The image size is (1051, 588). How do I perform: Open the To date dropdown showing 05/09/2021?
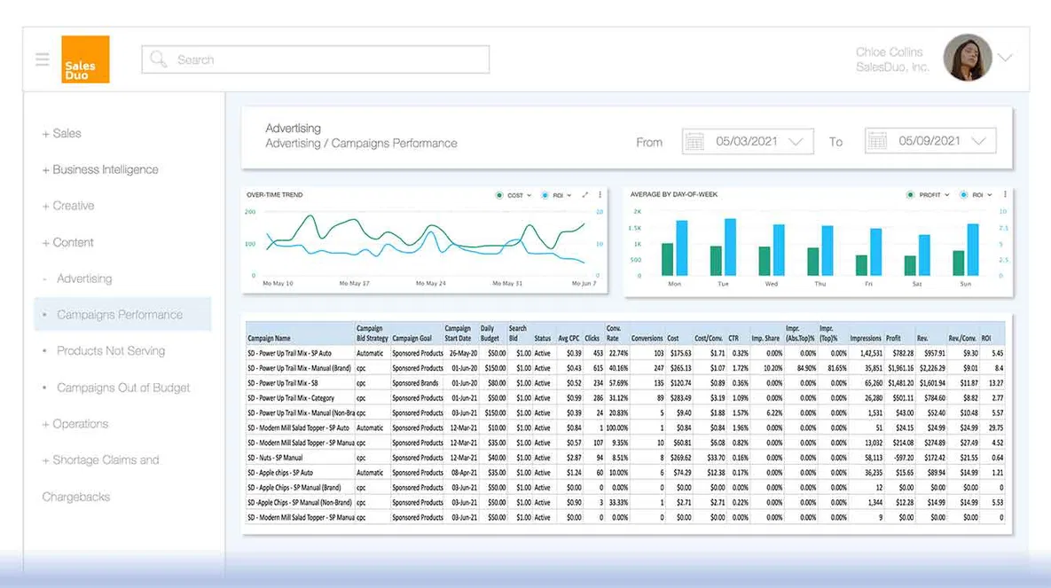tap(930, 141)
